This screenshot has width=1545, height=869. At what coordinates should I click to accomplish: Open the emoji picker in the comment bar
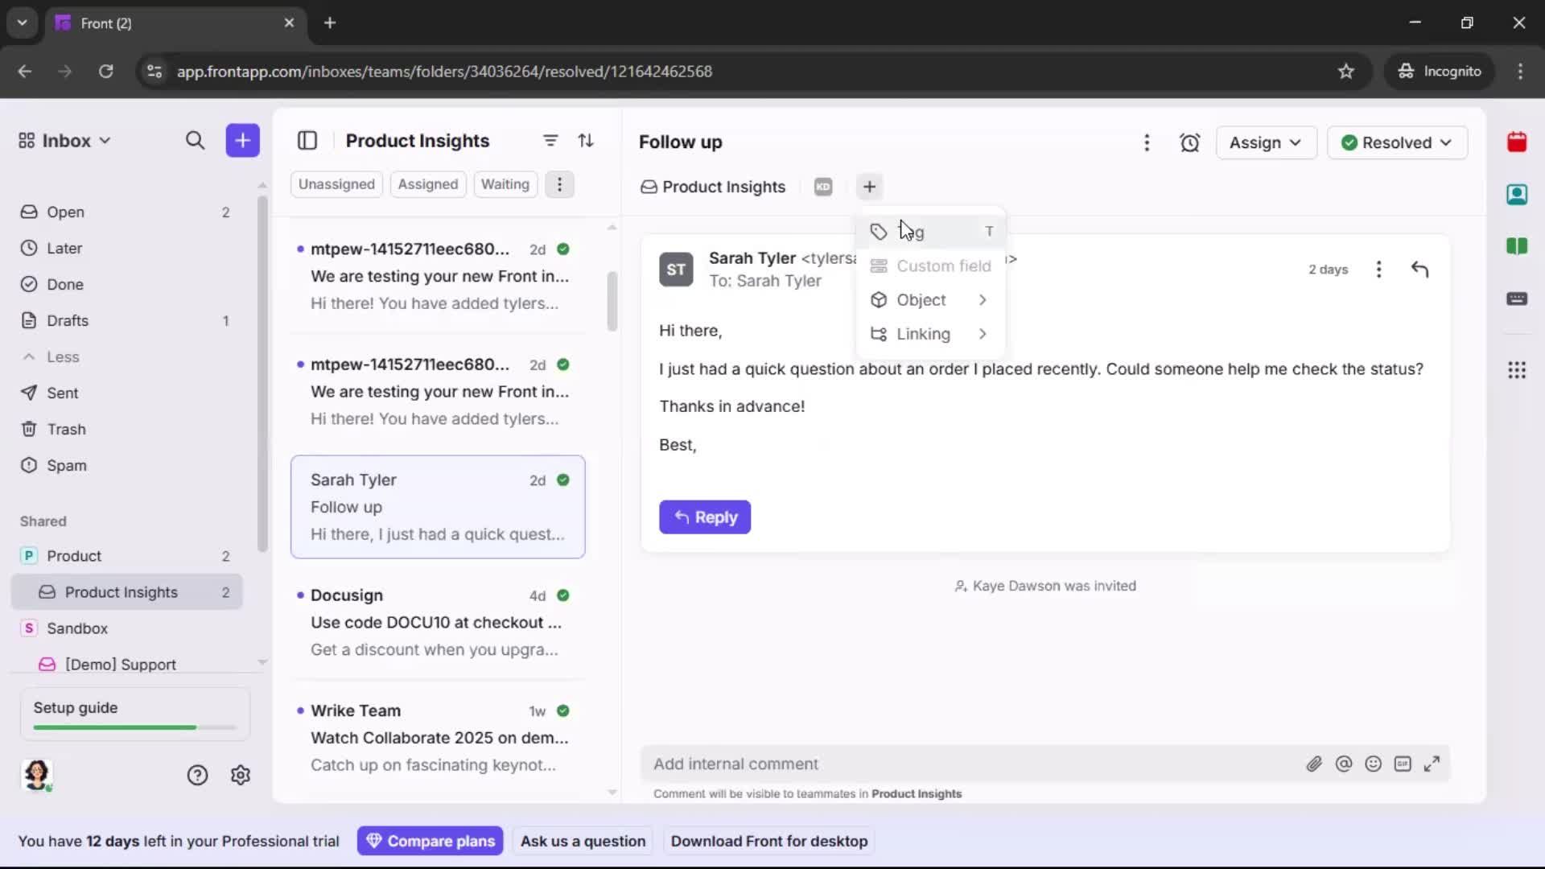click(x=1373, y=764)
